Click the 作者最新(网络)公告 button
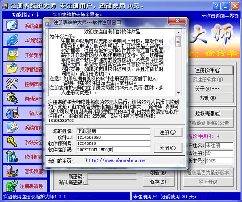The width and height of the screenshot is (242, 202). [x=211, y=123]
